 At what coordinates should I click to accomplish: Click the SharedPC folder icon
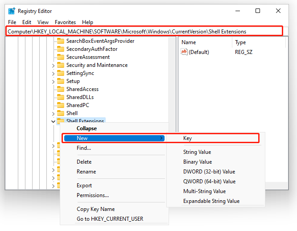61,105
